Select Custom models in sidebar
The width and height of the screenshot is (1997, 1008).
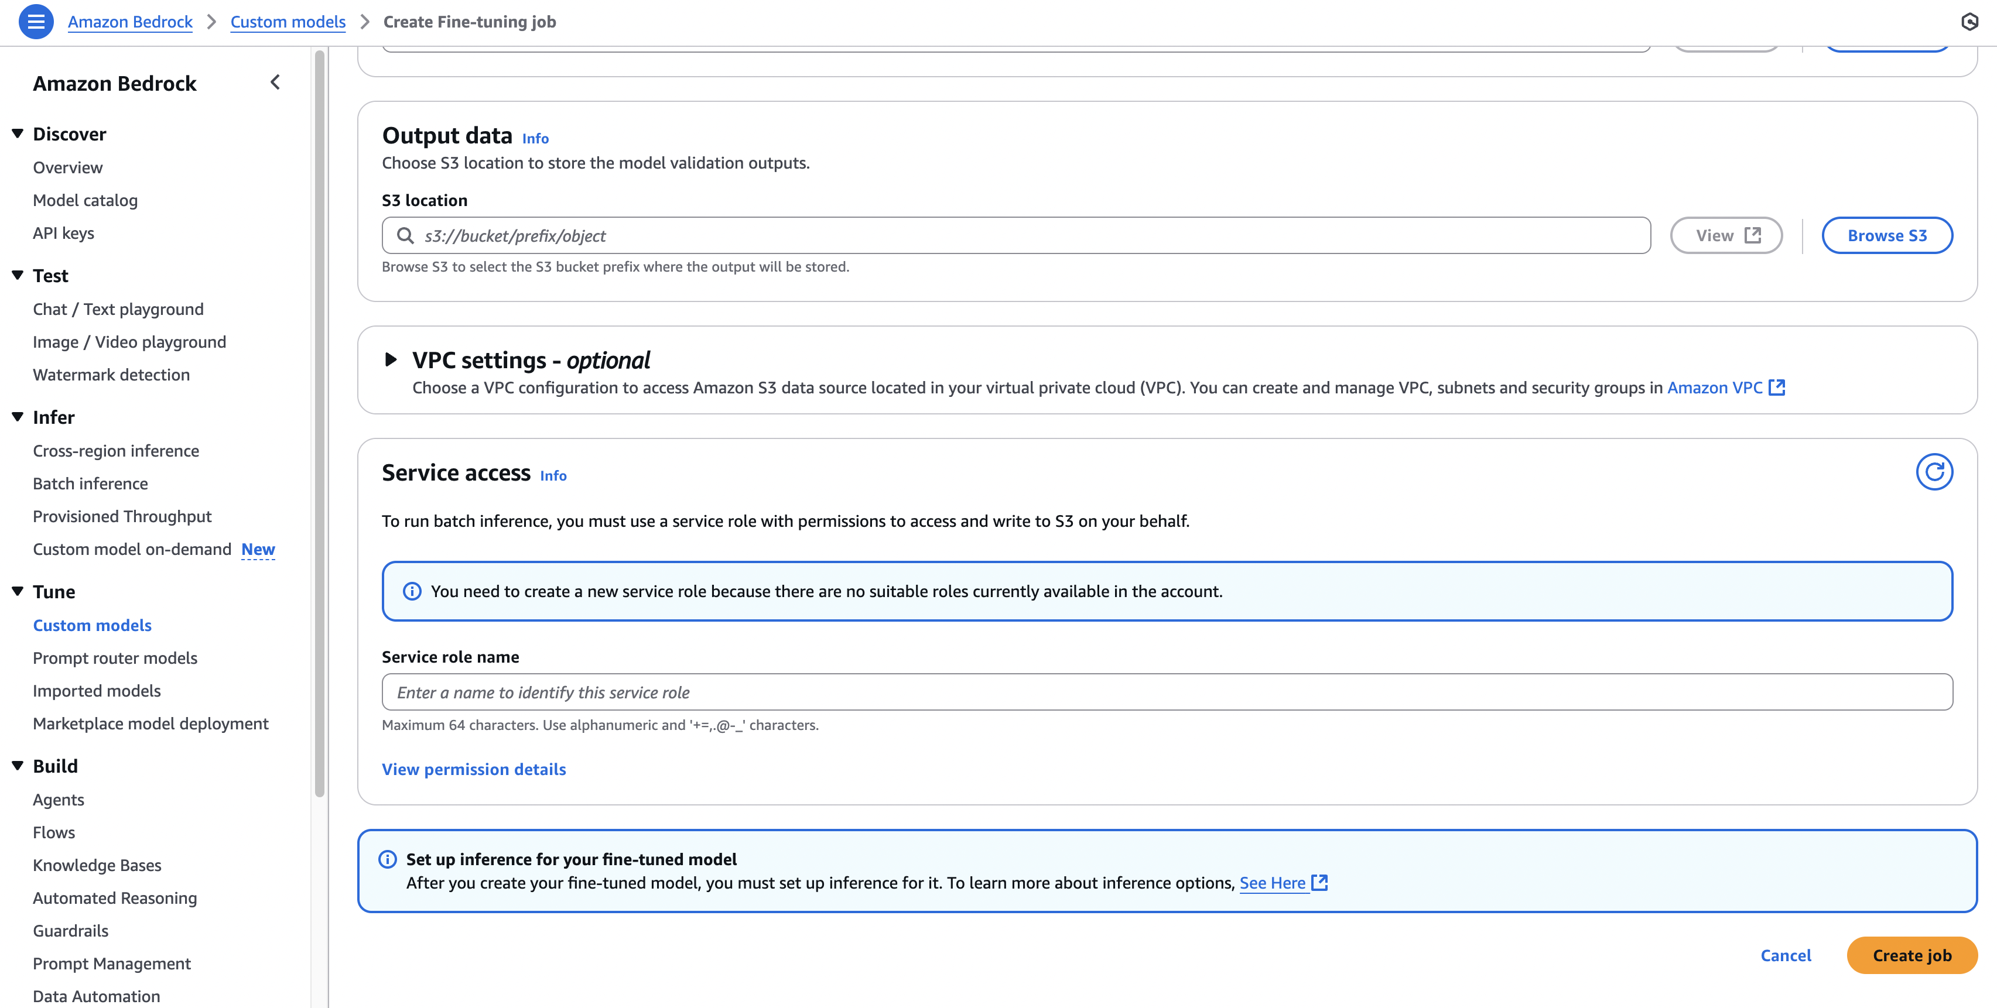[93, 625]
